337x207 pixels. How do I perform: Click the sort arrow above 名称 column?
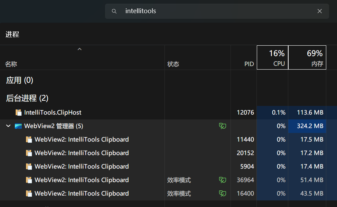pos(79,49)
